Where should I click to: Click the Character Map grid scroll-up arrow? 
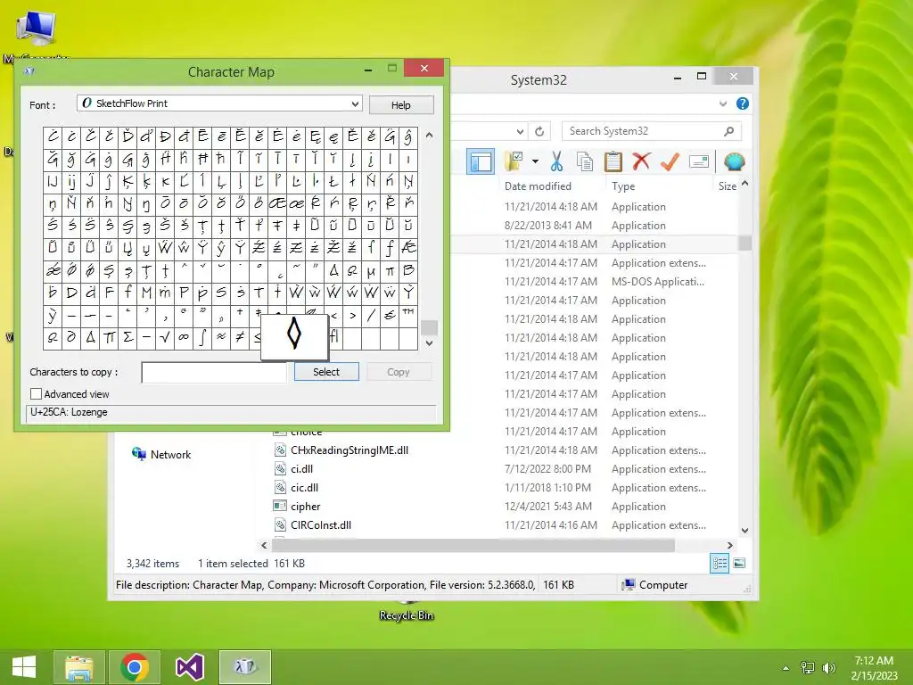pos(429,136)
